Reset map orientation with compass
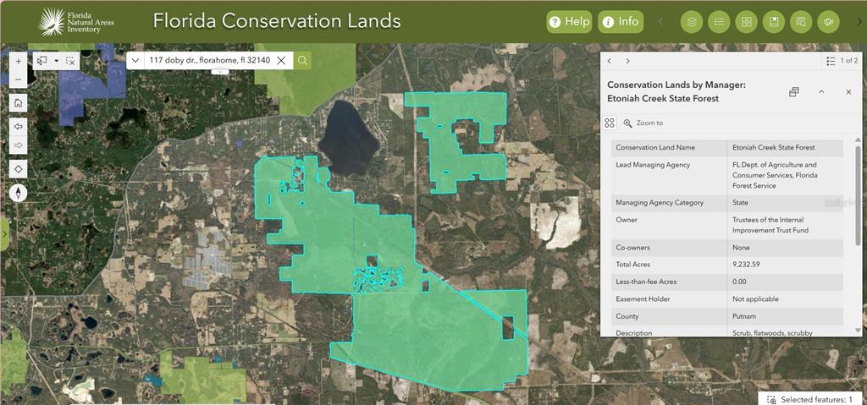This screenshot has height=405, width=867. coord(19,193)
